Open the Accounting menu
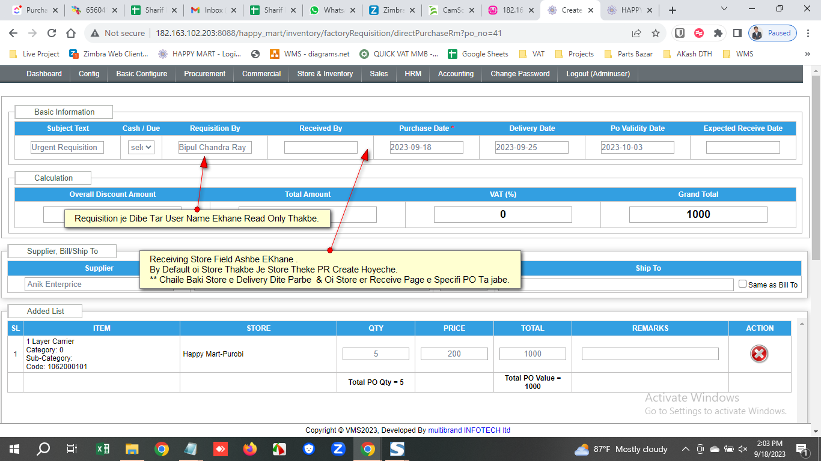Screen dimensions: 821x461 456,74
